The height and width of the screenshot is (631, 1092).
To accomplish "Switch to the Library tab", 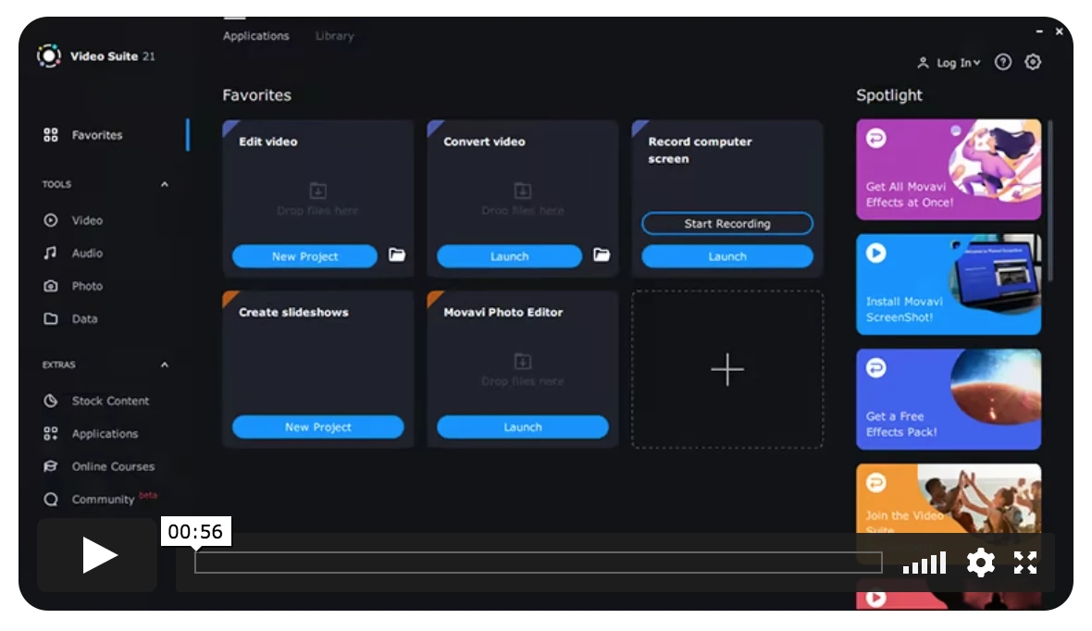I will tap(334, 35).
